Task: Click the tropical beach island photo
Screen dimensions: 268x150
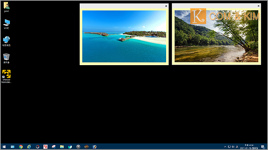Action: [124, 36]
